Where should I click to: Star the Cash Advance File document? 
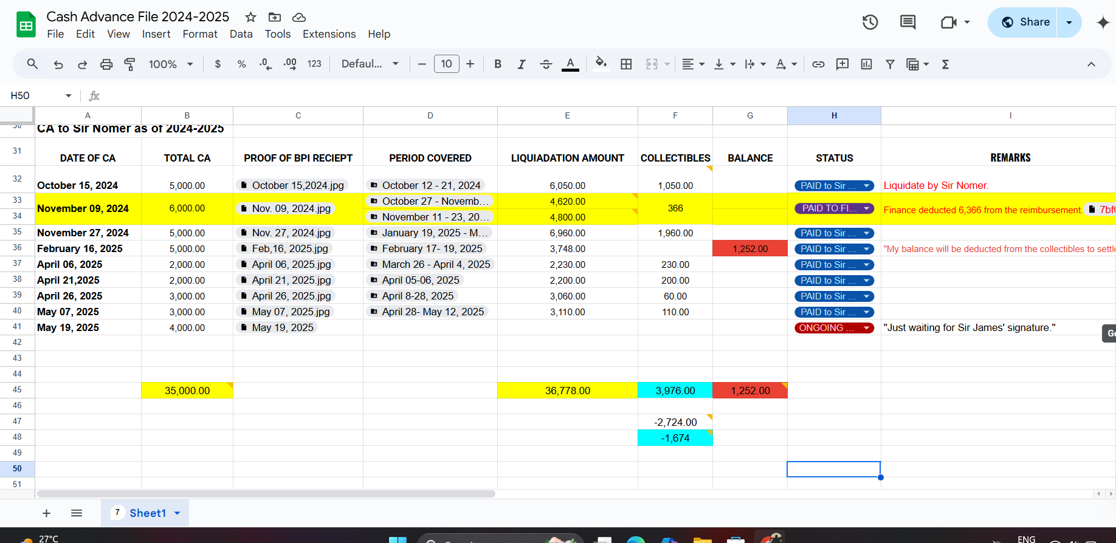[x=250, y=17]
